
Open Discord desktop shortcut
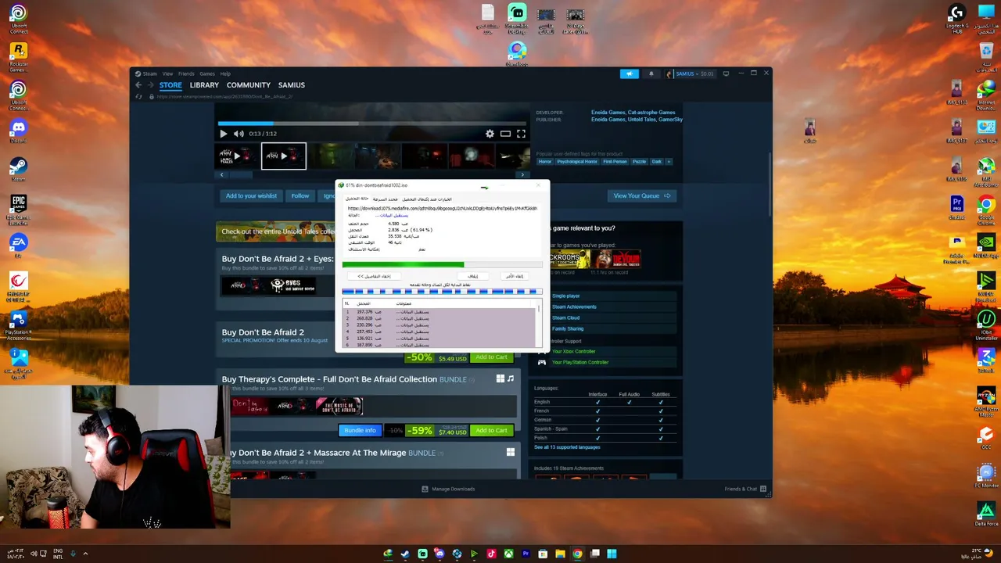click(18, 131)
